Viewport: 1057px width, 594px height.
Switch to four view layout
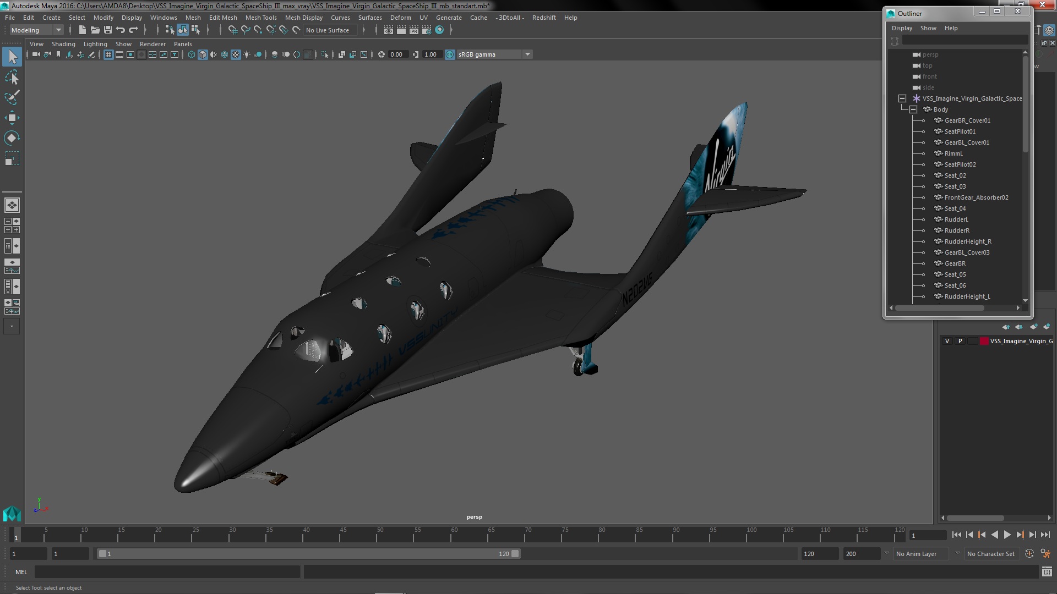[x=12, y=226]
